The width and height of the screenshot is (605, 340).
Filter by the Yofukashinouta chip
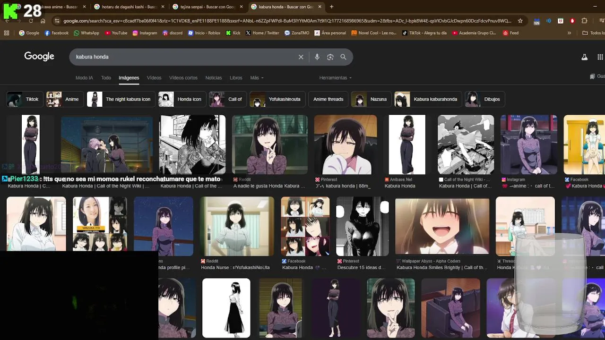point(277,99)
